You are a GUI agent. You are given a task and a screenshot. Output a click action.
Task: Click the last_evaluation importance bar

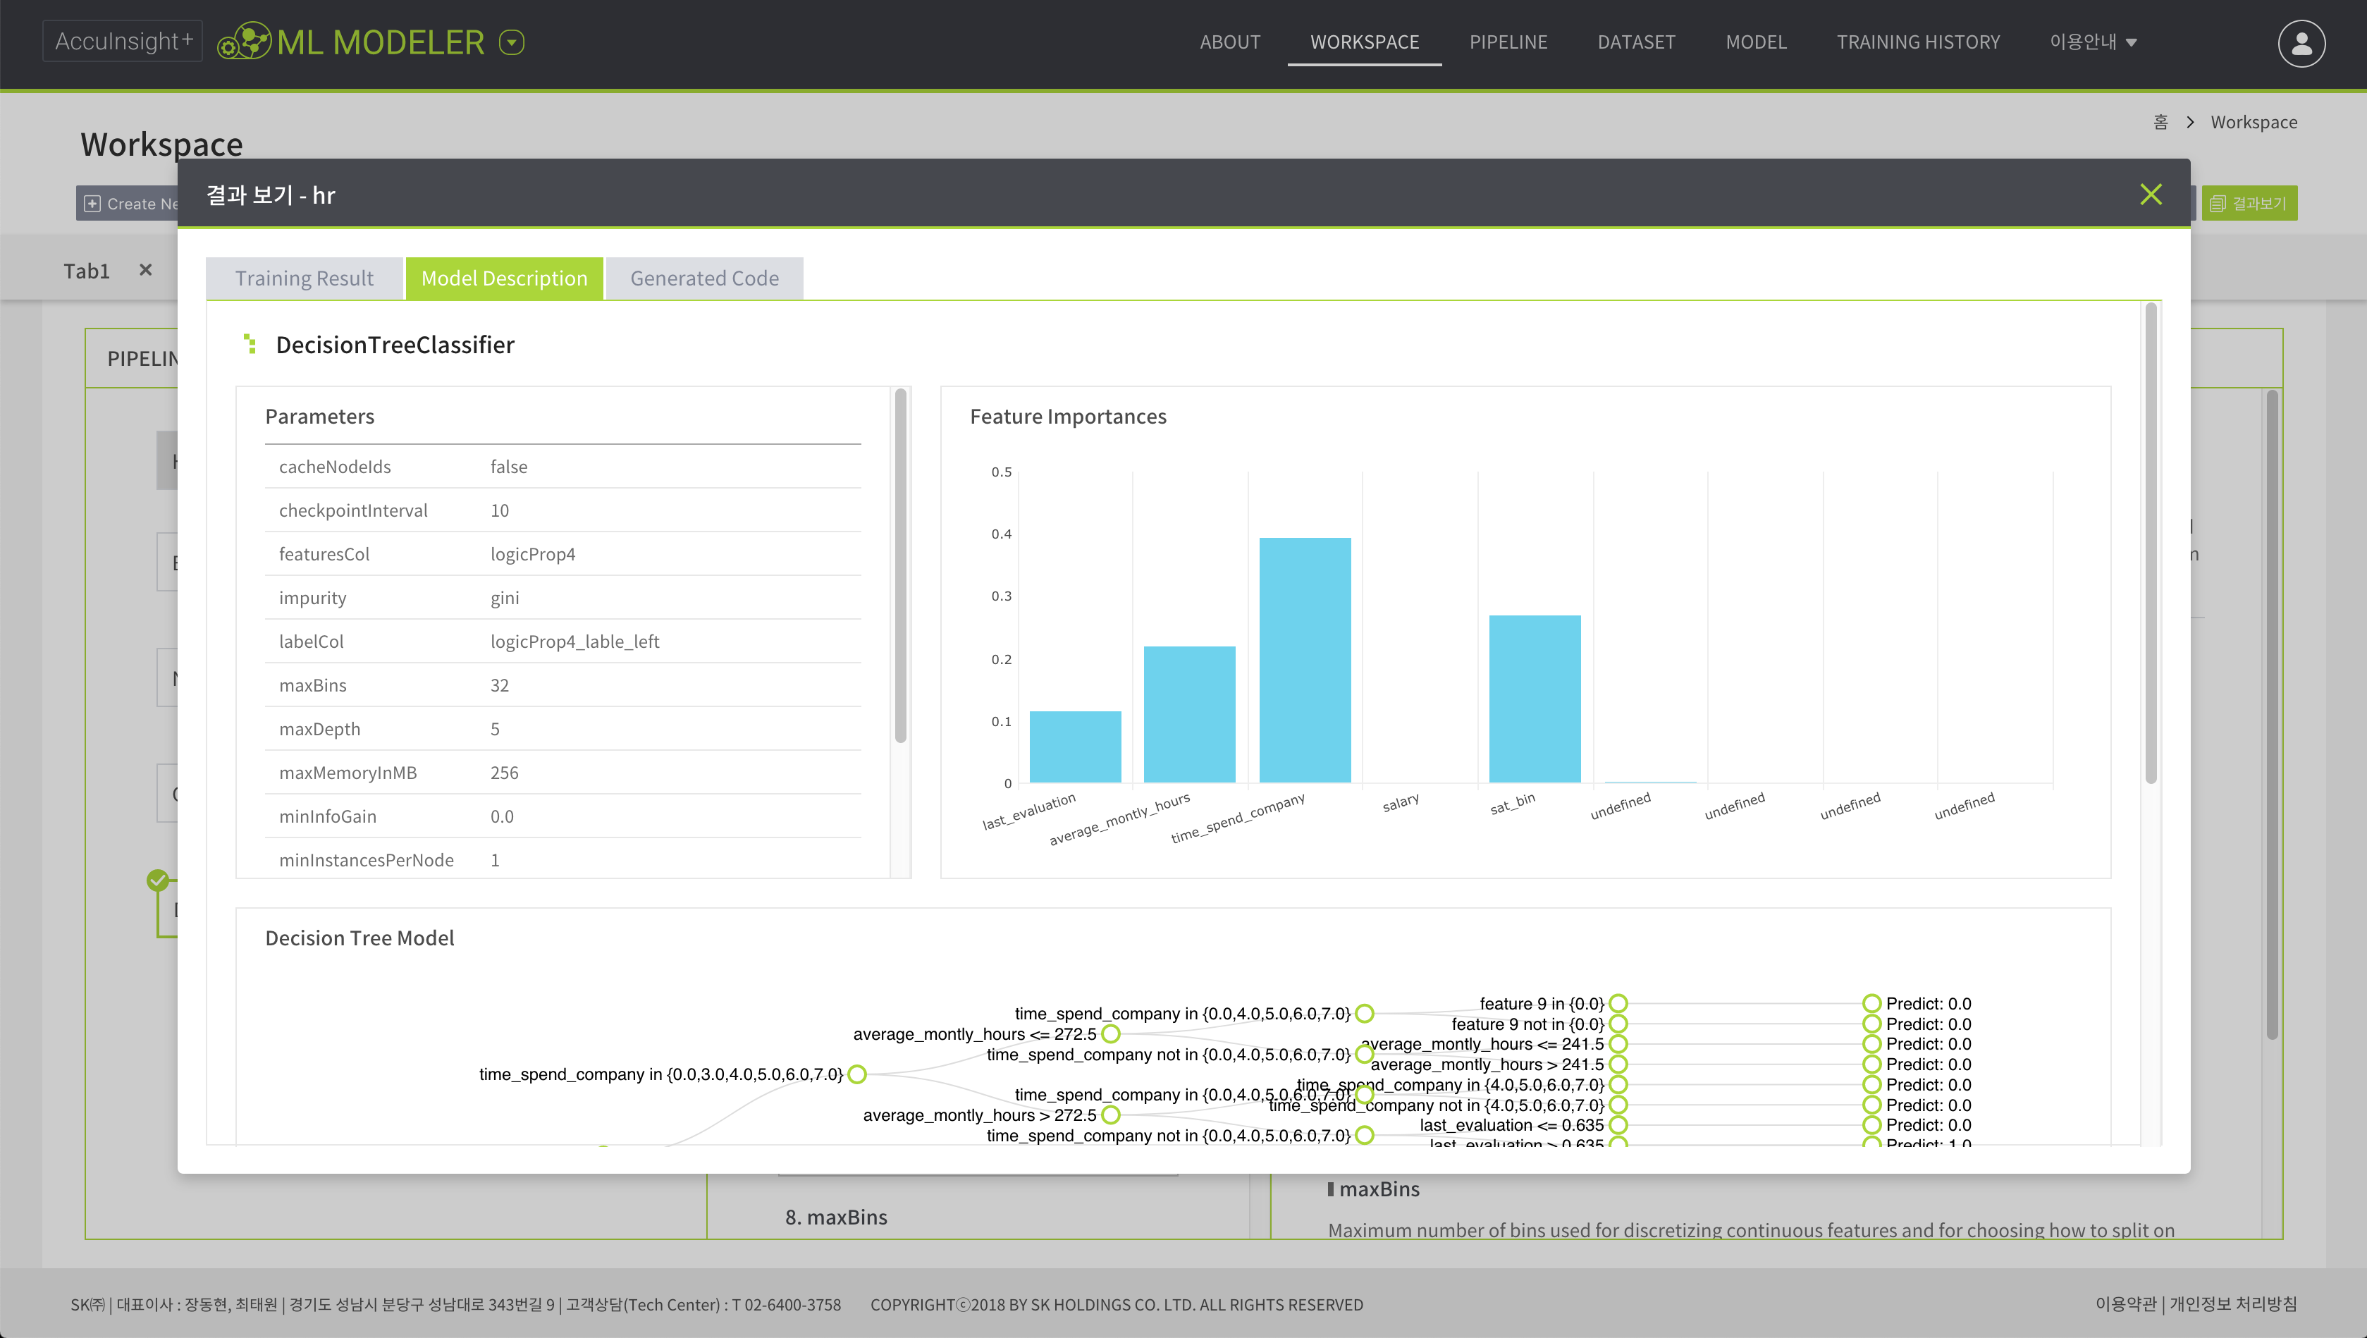[x=1075, y=746]
